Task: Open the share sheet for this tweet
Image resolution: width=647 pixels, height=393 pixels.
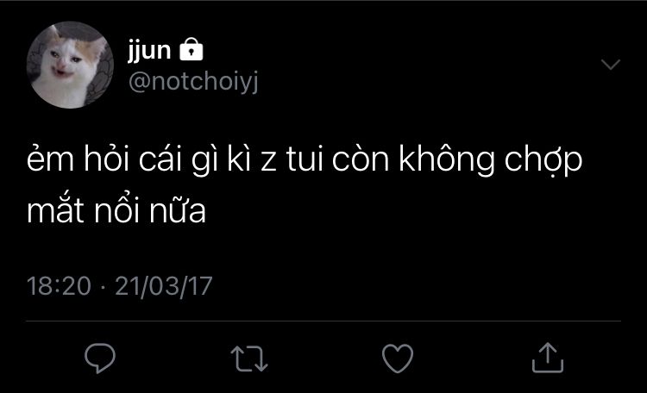Action: click(x=548, y=358)
